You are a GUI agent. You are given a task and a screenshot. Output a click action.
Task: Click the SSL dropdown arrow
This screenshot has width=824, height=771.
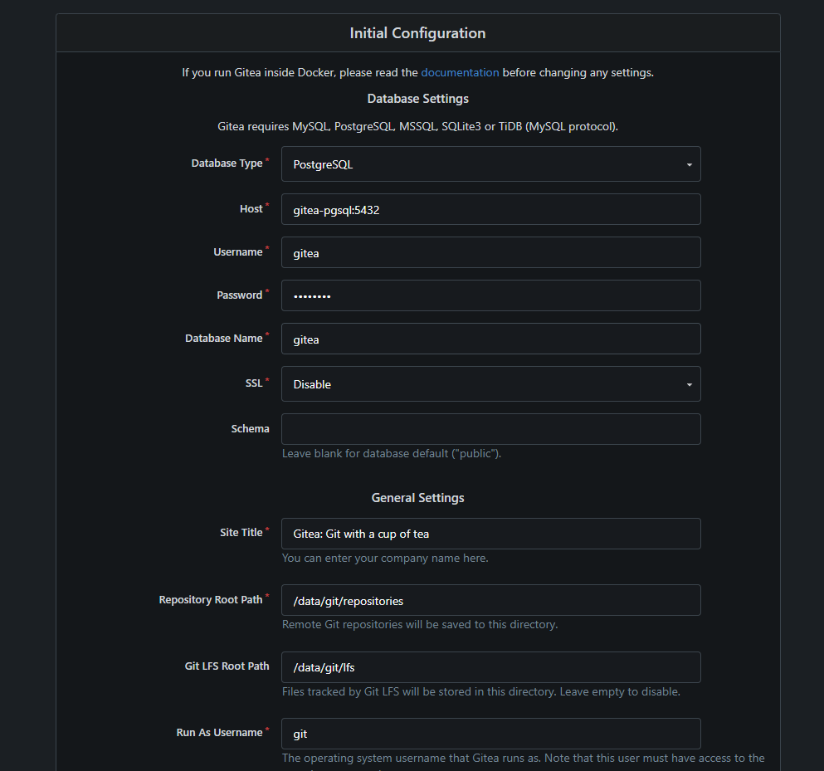coord(689,384)
